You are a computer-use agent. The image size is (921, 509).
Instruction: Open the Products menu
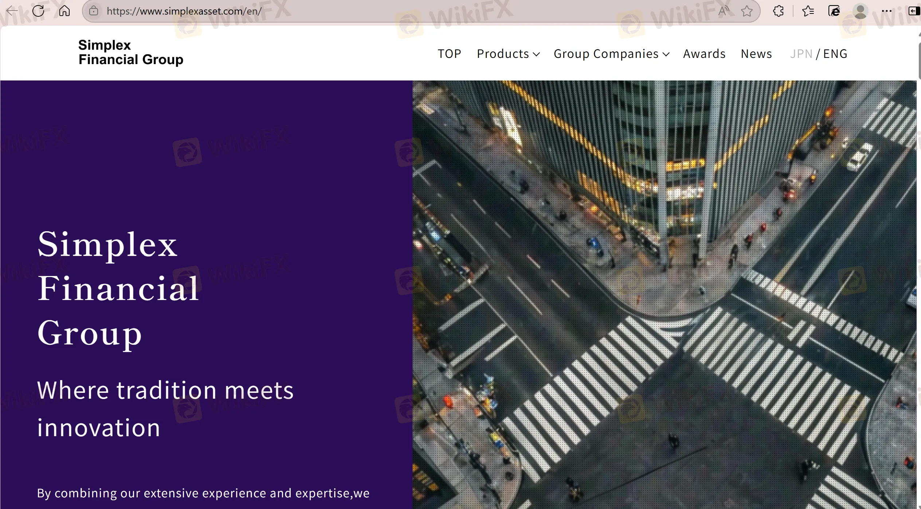(x=508, y=54)
